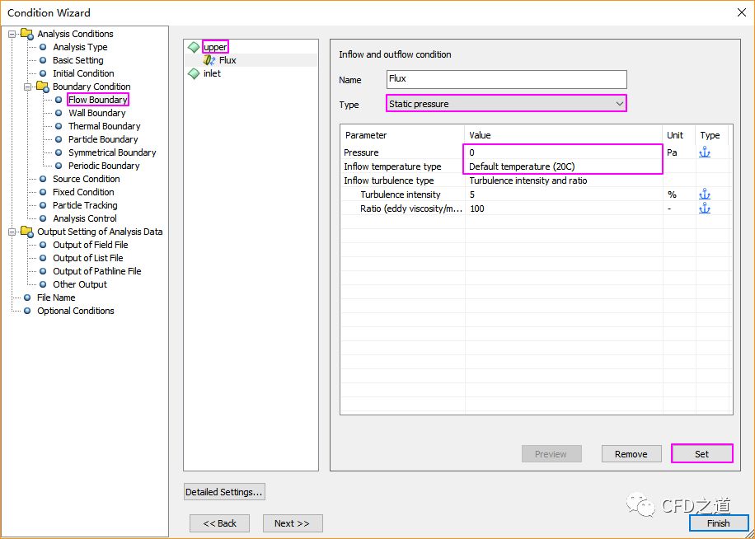Select the green diamond icon beside inlet
Image resolution: width=755 pixels, height=539 pixels.
click(x=194, y=73)
